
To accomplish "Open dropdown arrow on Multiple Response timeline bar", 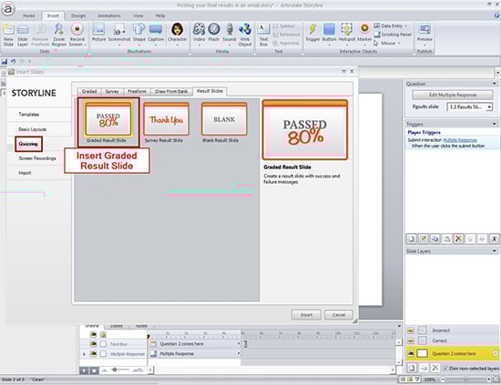I will [239, 354].
